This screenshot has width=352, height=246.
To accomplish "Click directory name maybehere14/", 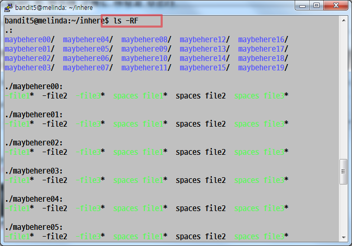I will coord(205,58).
